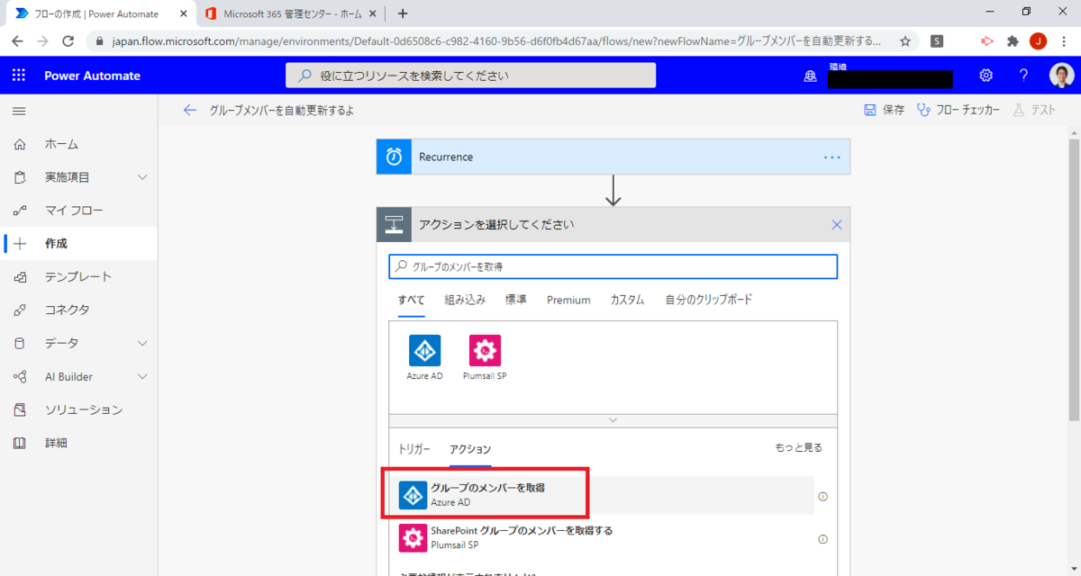Select the Premium tab
Image resolution: width=1081 pixels, height=576 pixels.
[x=568, y=300]
